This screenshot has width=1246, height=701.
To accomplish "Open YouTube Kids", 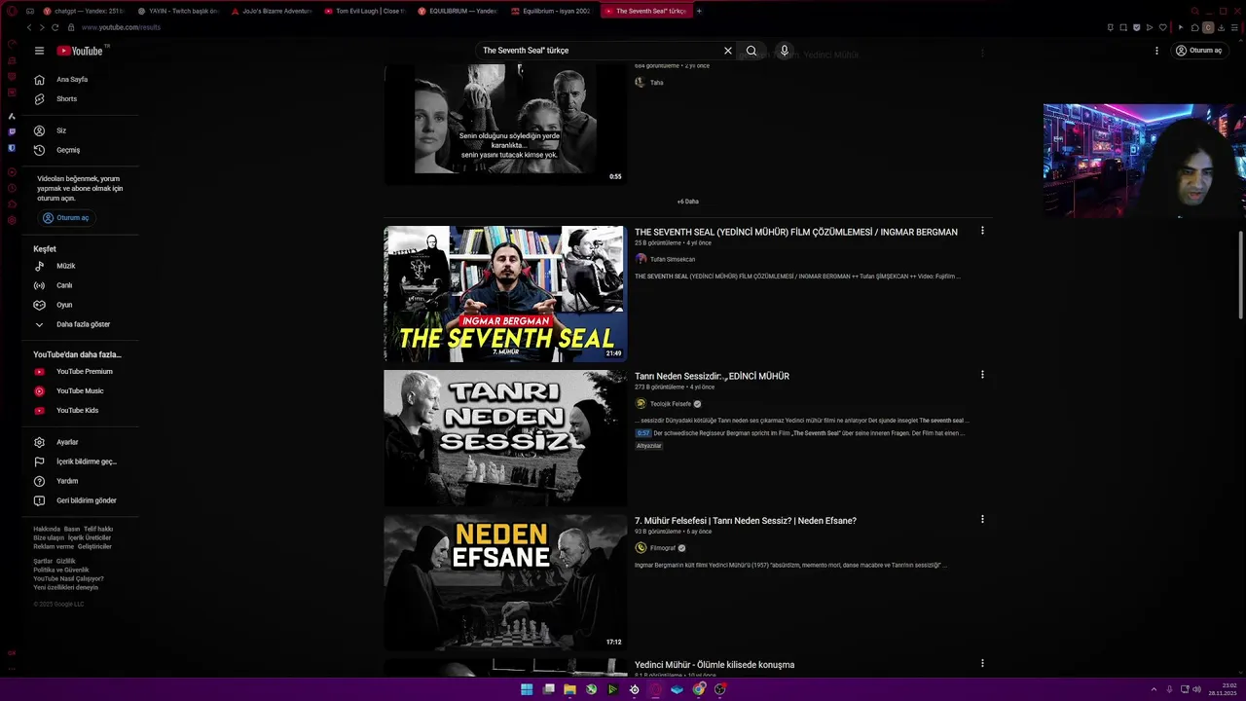I will [80, 411].
